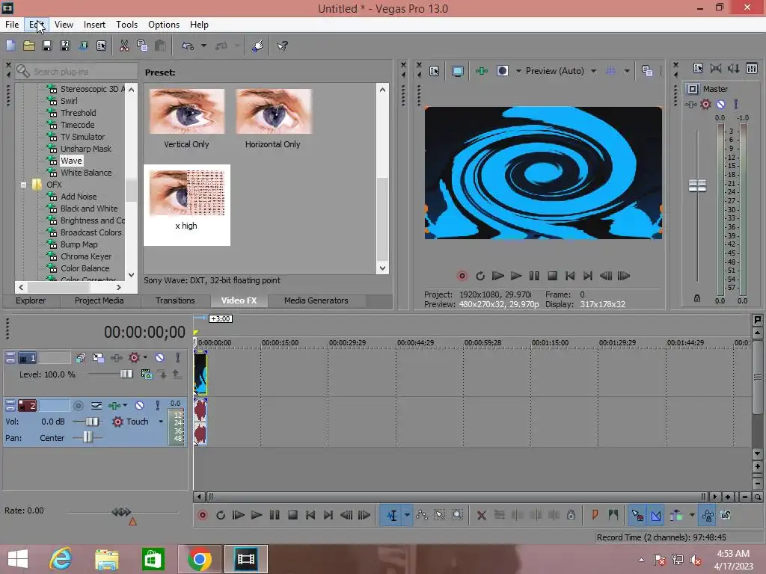Arm audio track 2 for record

click(x=78, y=406)
